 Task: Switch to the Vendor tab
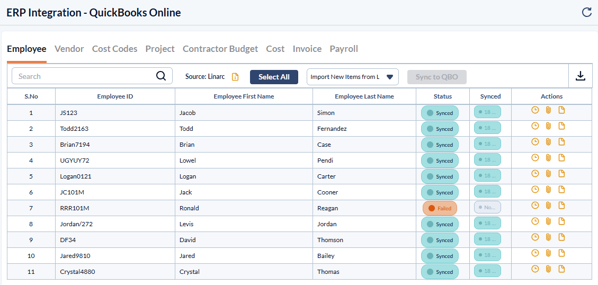[69, 49]
